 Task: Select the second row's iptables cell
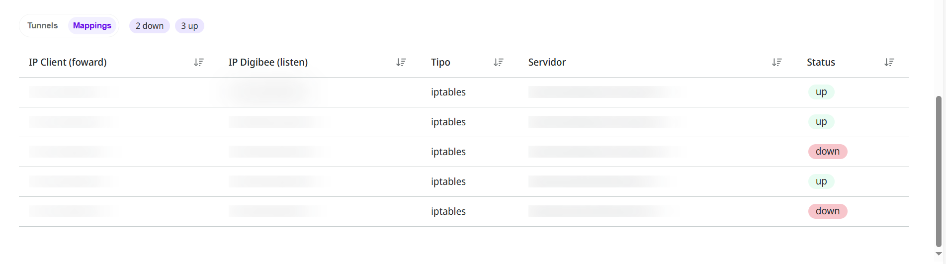pyautogui.click(x=448, y=122)
